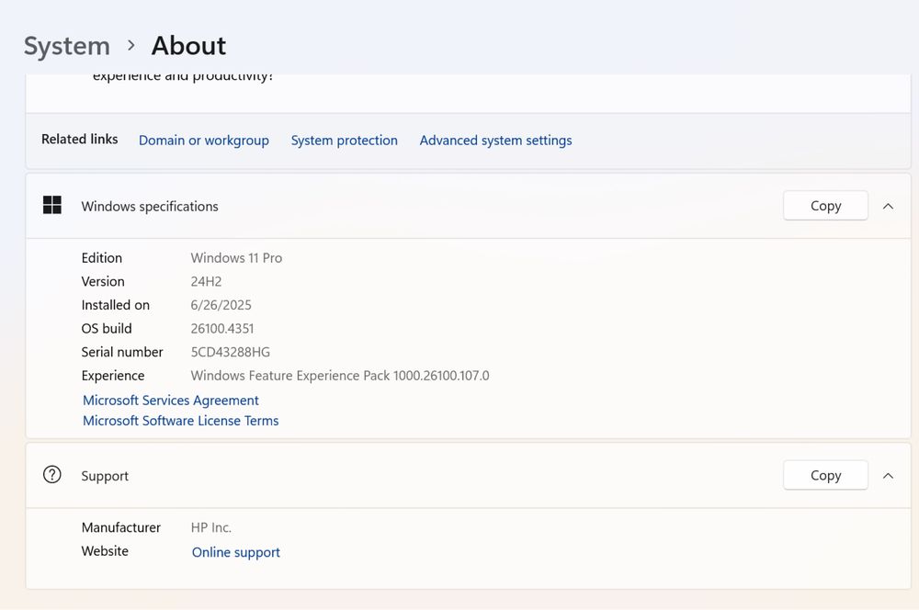Copy the Windows specifications

pos(825,206)
